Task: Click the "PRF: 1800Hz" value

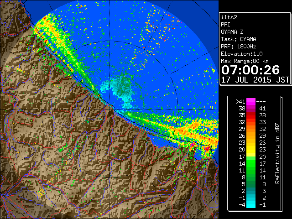Action: coord(239,47)
